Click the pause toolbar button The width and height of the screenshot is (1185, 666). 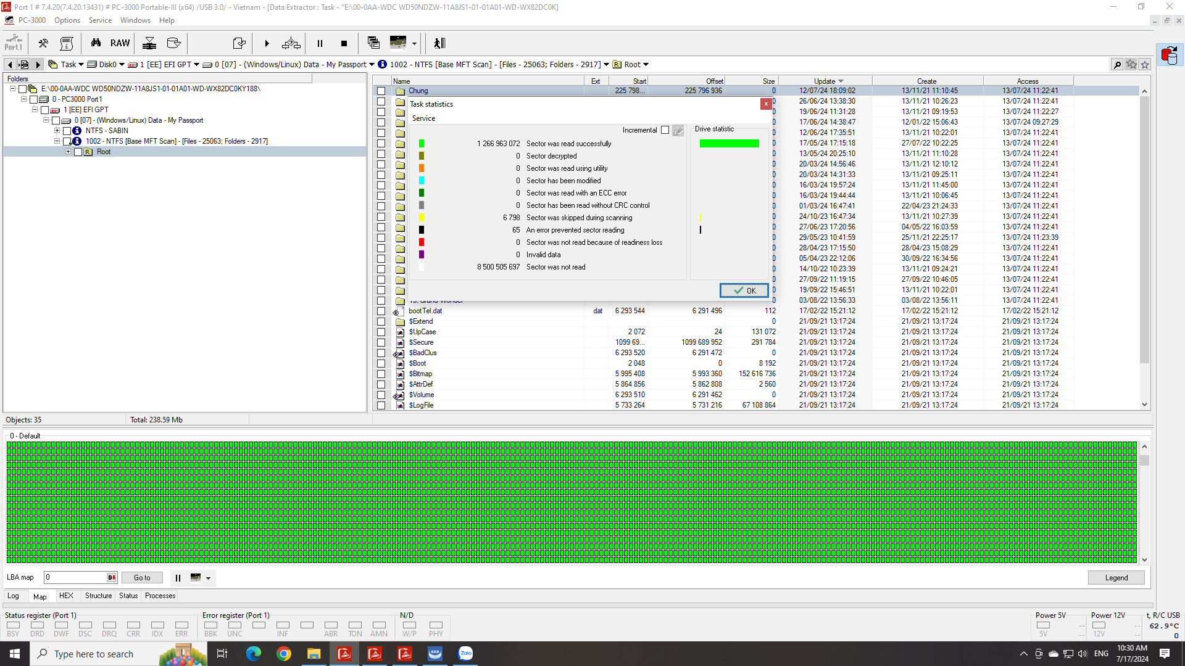coord(320,43)
